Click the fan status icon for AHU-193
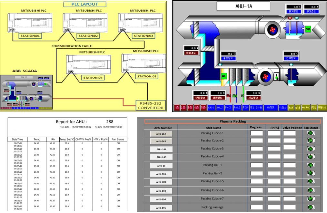Image resolution: width=327 pixels, height=213 pixels. point(311,190)
